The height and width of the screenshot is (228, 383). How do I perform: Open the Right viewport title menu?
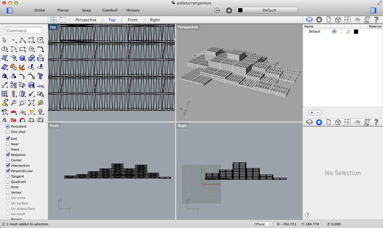point(182,126)
